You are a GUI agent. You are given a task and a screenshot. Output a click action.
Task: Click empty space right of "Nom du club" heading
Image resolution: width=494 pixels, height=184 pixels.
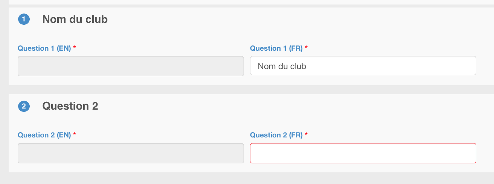pyautogui.click(x=264, y=20)
